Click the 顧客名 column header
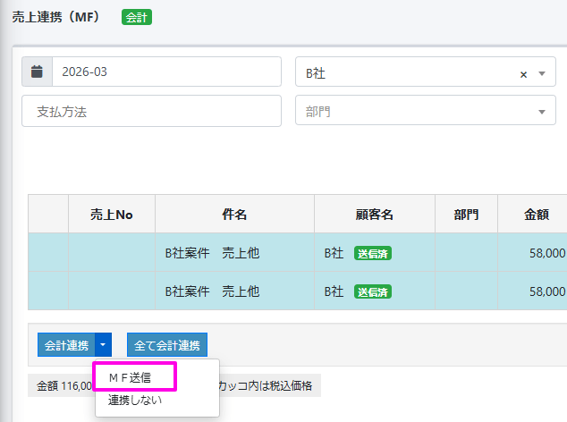 pyautogui.click(x=374, y=215)
